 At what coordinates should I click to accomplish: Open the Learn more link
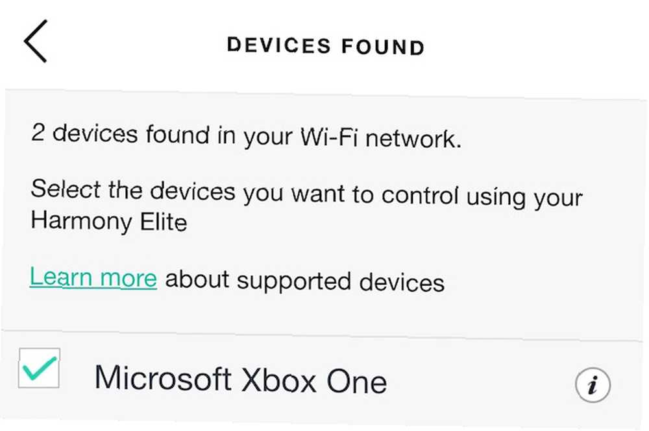click(93, 277)
